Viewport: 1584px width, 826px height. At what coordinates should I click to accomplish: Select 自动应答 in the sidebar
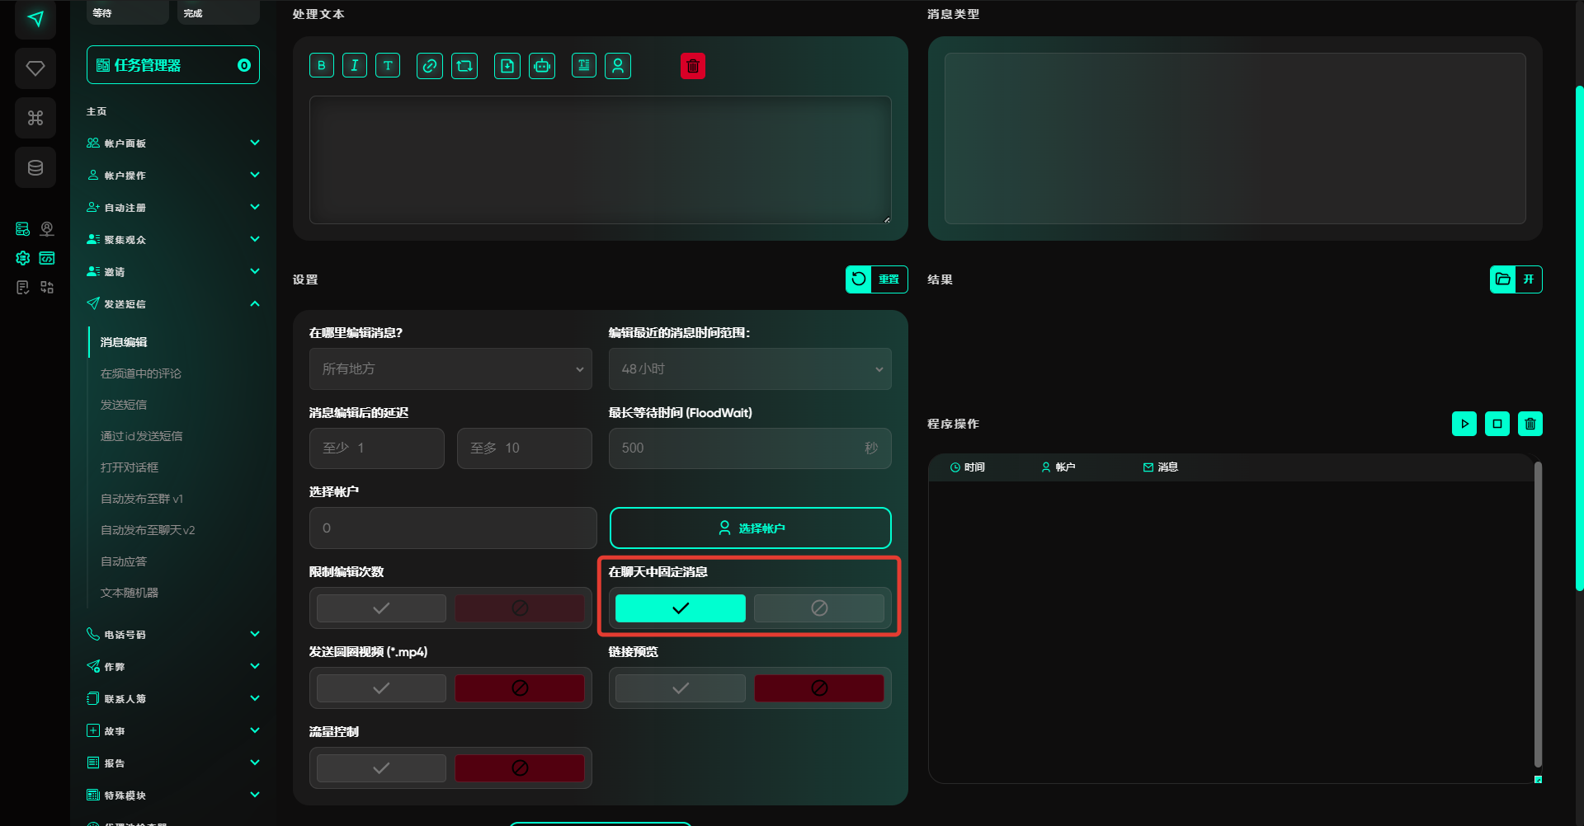pos(124,561)
